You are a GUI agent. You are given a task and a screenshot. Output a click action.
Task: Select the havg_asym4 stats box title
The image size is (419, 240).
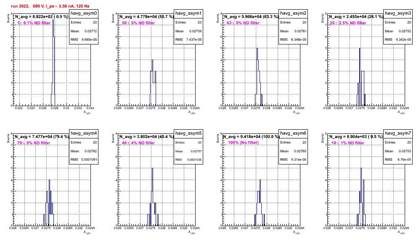[x=84, y=133]
